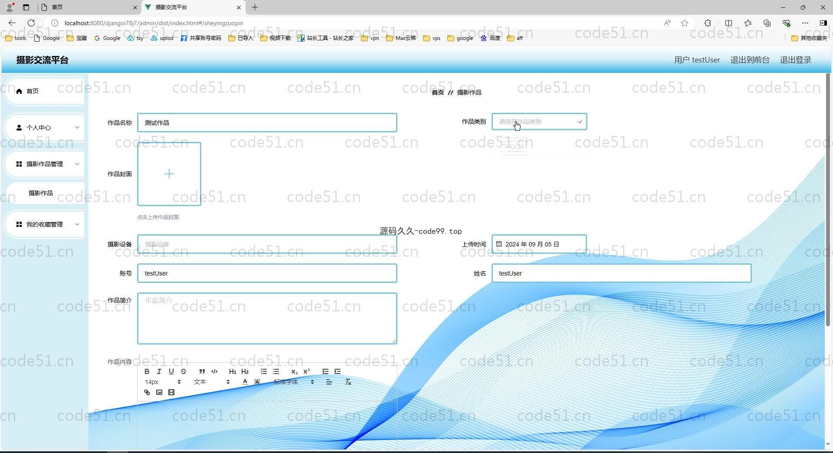This screenshot has height=453, width=833.
Task: Focus the 作品简介 text area
Action: pos(267,318)
